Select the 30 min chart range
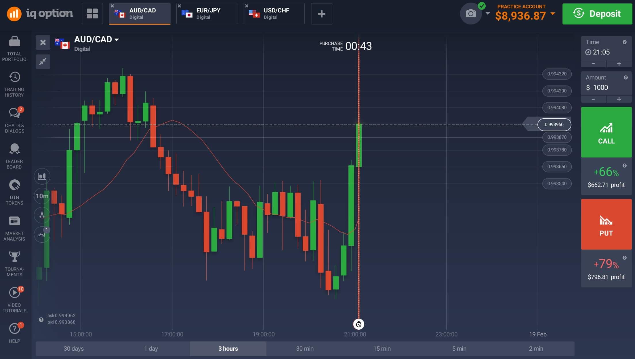Image resolution: width=635 pixels, height=359 pixels. (305, 349)
